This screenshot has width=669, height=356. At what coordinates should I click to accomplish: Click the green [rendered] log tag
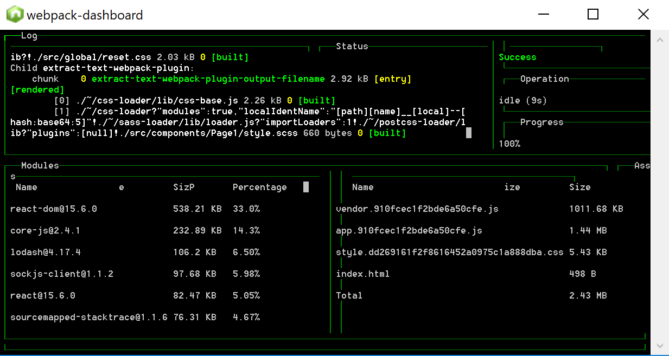point(37,90)
